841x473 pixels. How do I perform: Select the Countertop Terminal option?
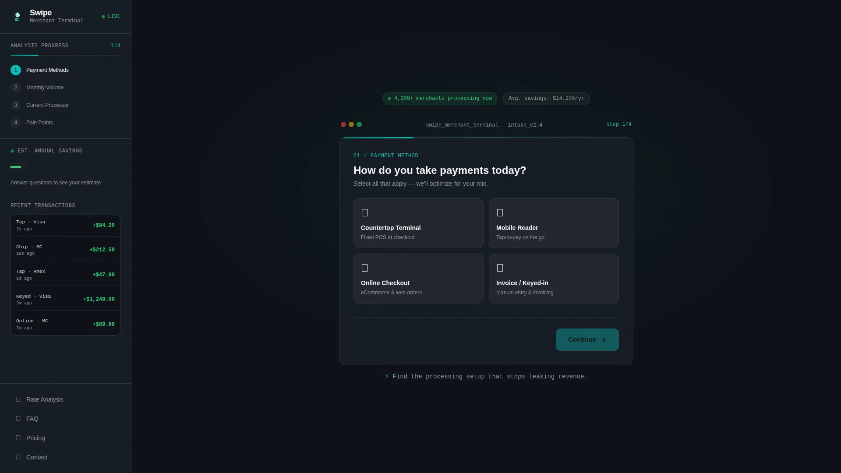[418, 223]
